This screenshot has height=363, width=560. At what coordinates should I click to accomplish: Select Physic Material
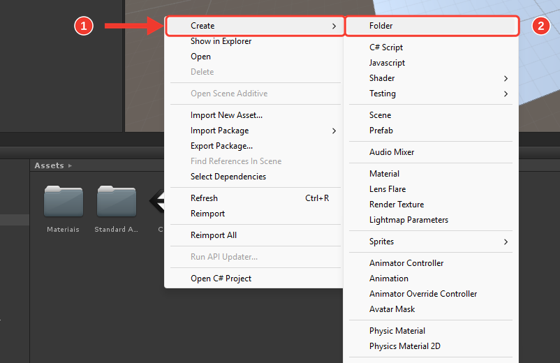click(397, 331)
